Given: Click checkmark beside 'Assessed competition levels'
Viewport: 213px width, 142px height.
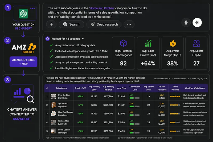Looking at the screenshot, I should coord(51,57).
